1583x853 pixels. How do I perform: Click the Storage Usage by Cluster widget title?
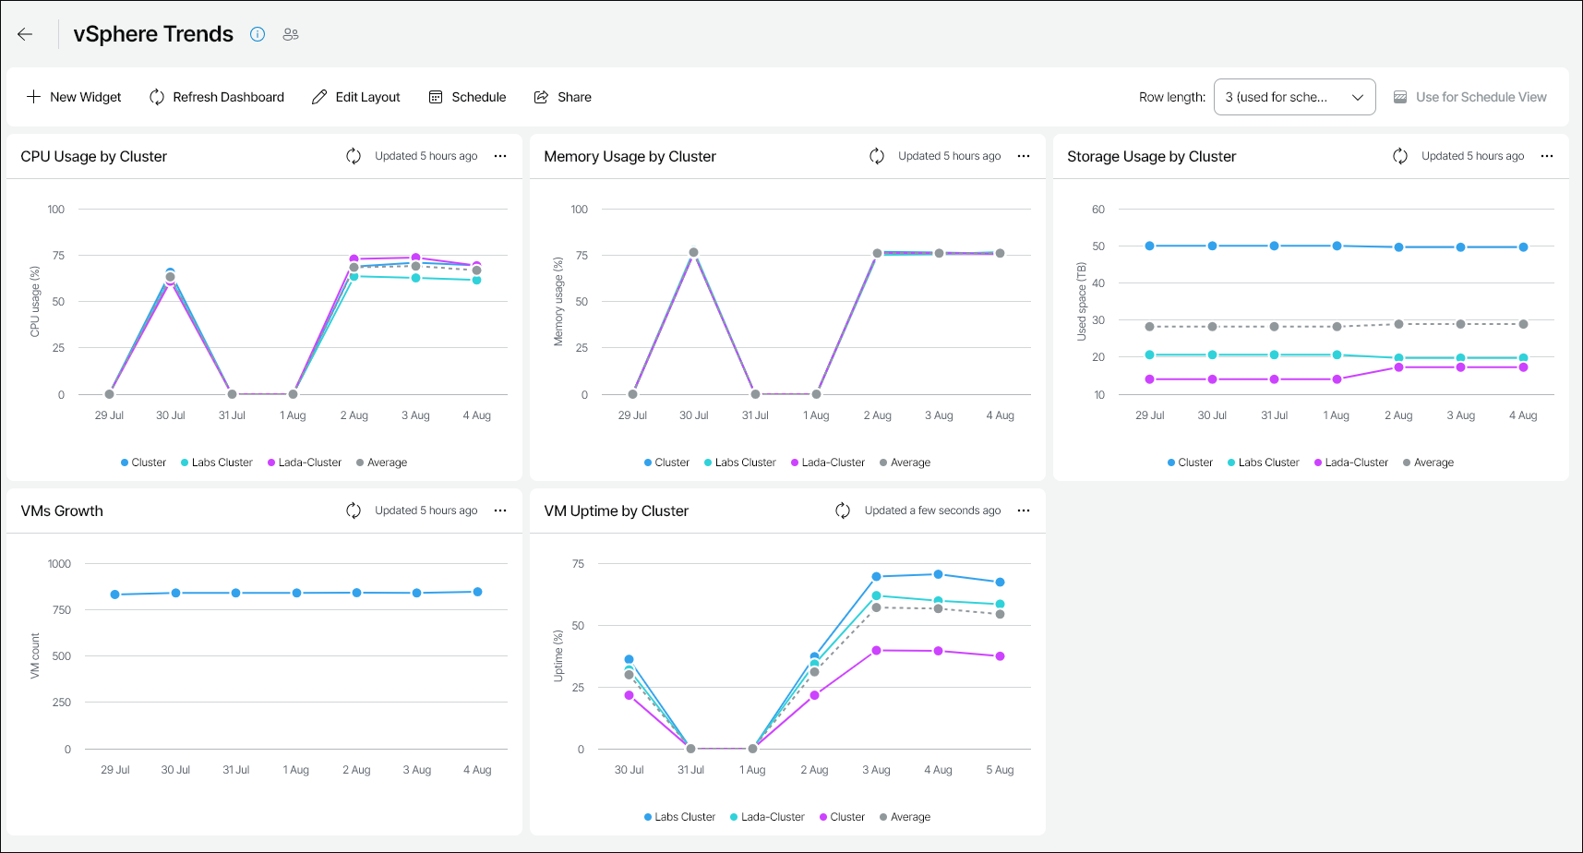point(1151,156)
